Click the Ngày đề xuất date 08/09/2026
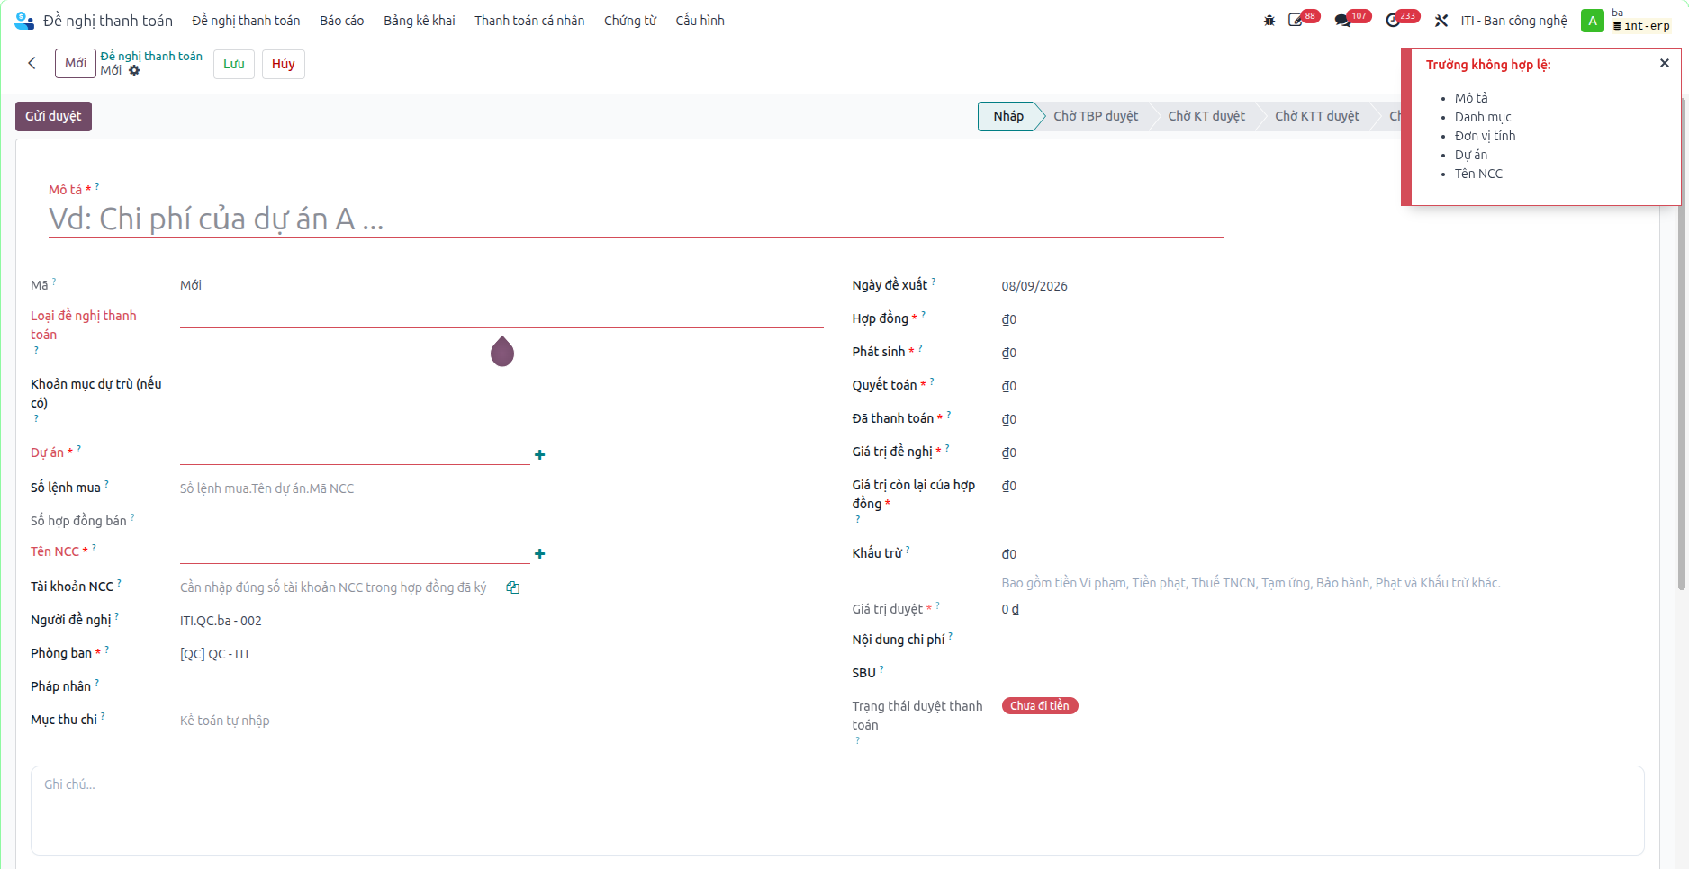 1034,286
